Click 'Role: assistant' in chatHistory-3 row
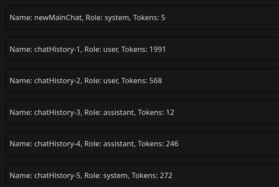 point(109,112)
